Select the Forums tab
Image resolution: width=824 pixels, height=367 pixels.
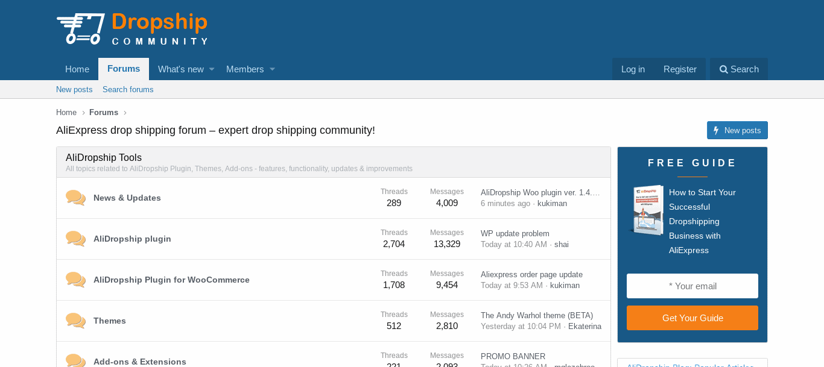pos(124,69)
